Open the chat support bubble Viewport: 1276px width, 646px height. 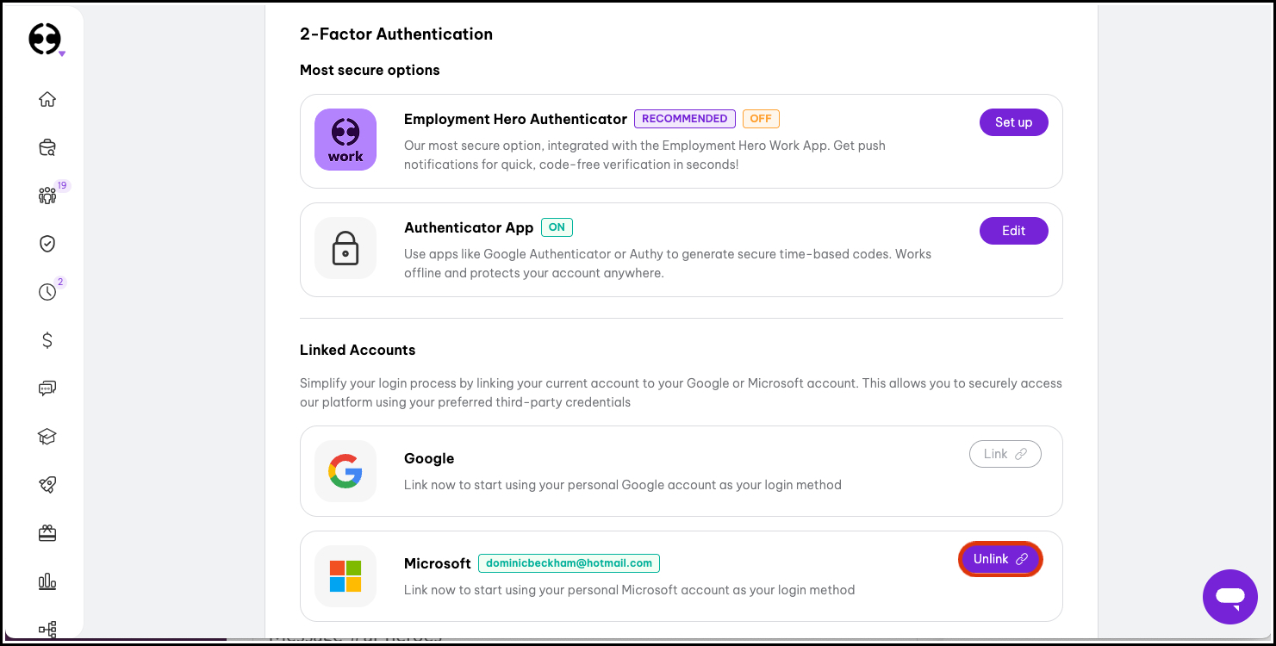pyautogui.click(x=1230, y=596)
